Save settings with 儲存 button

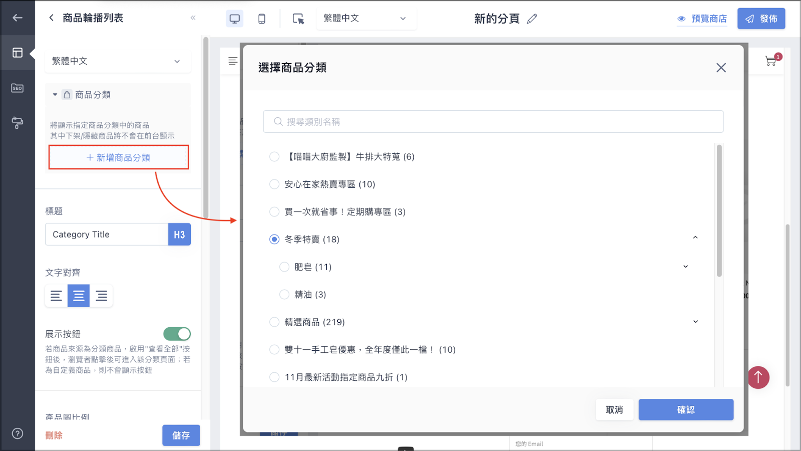[181, 435]
